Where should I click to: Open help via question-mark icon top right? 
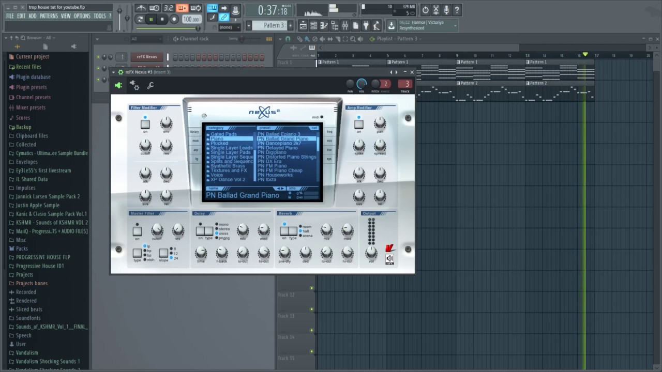tap(457, 10)
